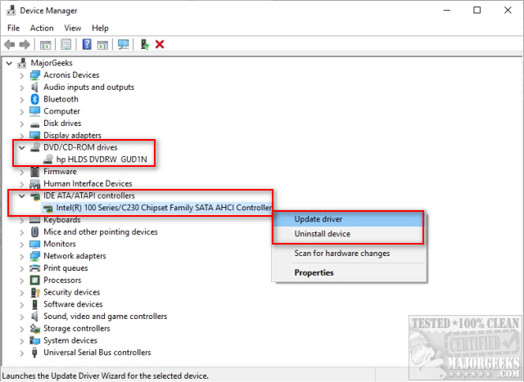Expand the Keyboards category arrow
This screenshot has height=382, width=524.
coord(22,220)
